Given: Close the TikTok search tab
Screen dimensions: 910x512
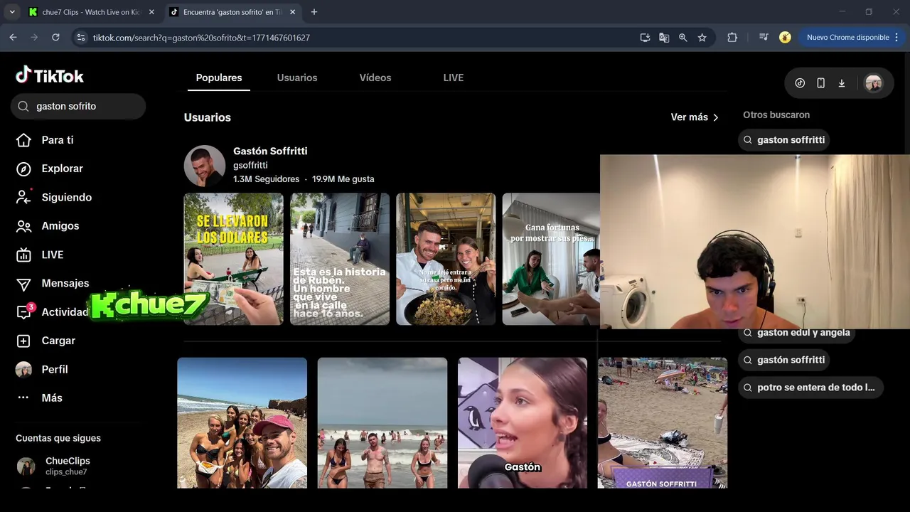Looking at the screenshot, I should pos(293,12).
